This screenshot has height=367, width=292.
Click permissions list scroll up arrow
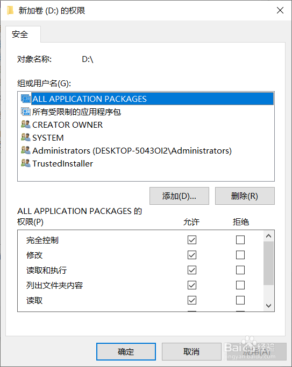pyautogui.click(x=269, y=236)
